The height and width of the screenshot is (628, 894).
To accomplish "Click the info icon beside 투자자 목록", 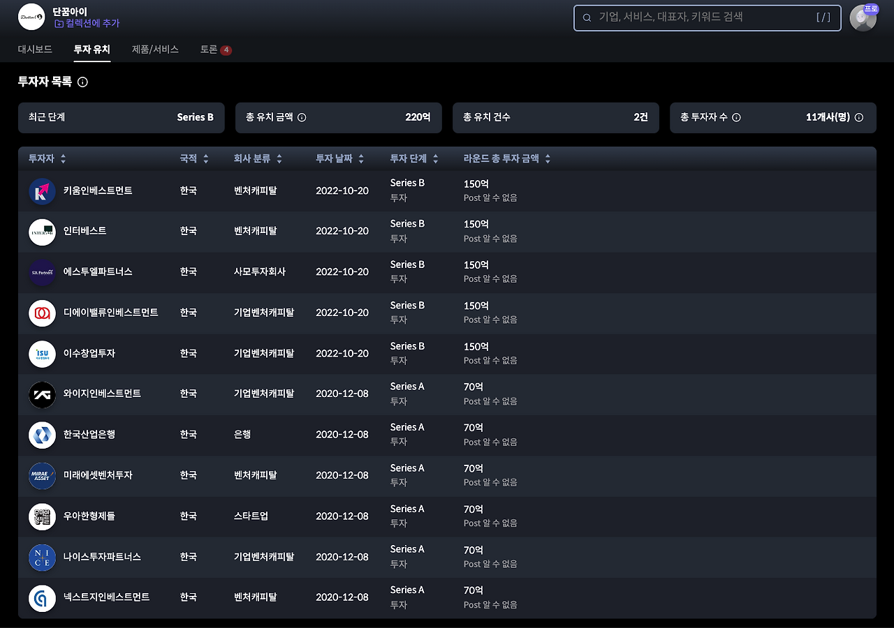I will [x=82, y=82].
